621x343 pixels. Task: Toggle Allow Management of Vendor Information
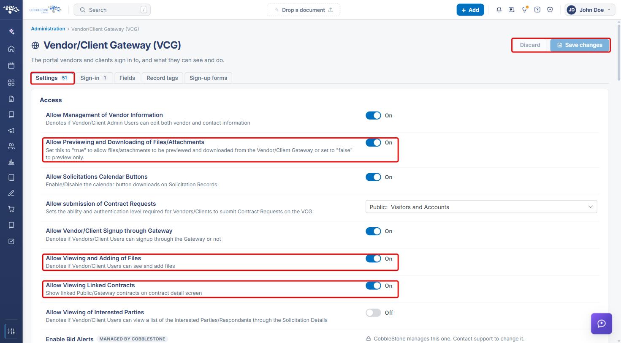coord(373,115)
